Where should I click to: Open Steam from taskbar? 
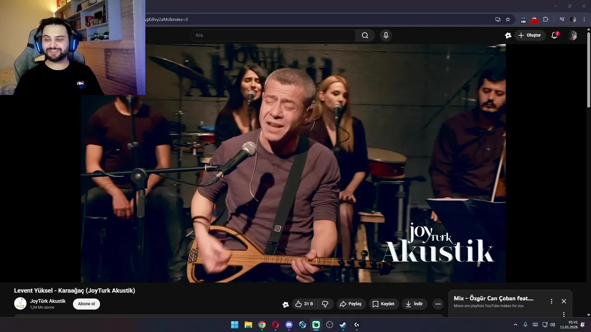[343, 325]
